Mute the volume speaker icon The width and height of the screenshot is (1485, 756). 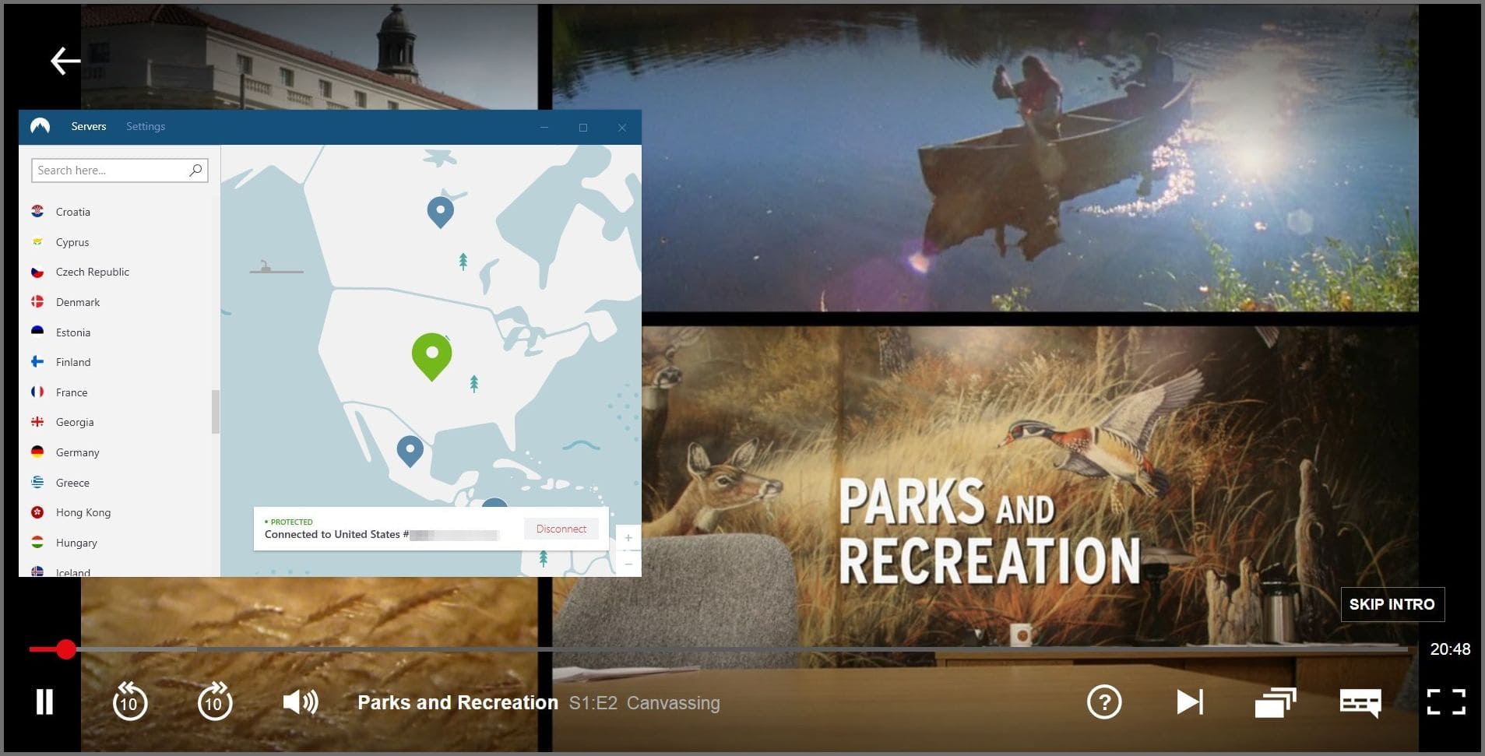(301, 702)
